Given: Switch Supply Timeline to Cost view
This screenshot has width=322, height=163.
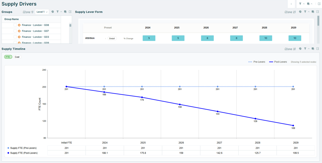Looking at the screenshot, I should pyautogui.click(x=17, y=57).
